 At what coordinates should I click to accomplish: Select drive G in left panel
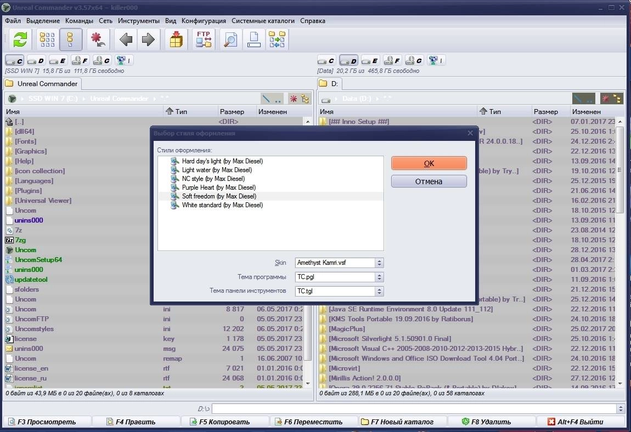click(102, 60)
